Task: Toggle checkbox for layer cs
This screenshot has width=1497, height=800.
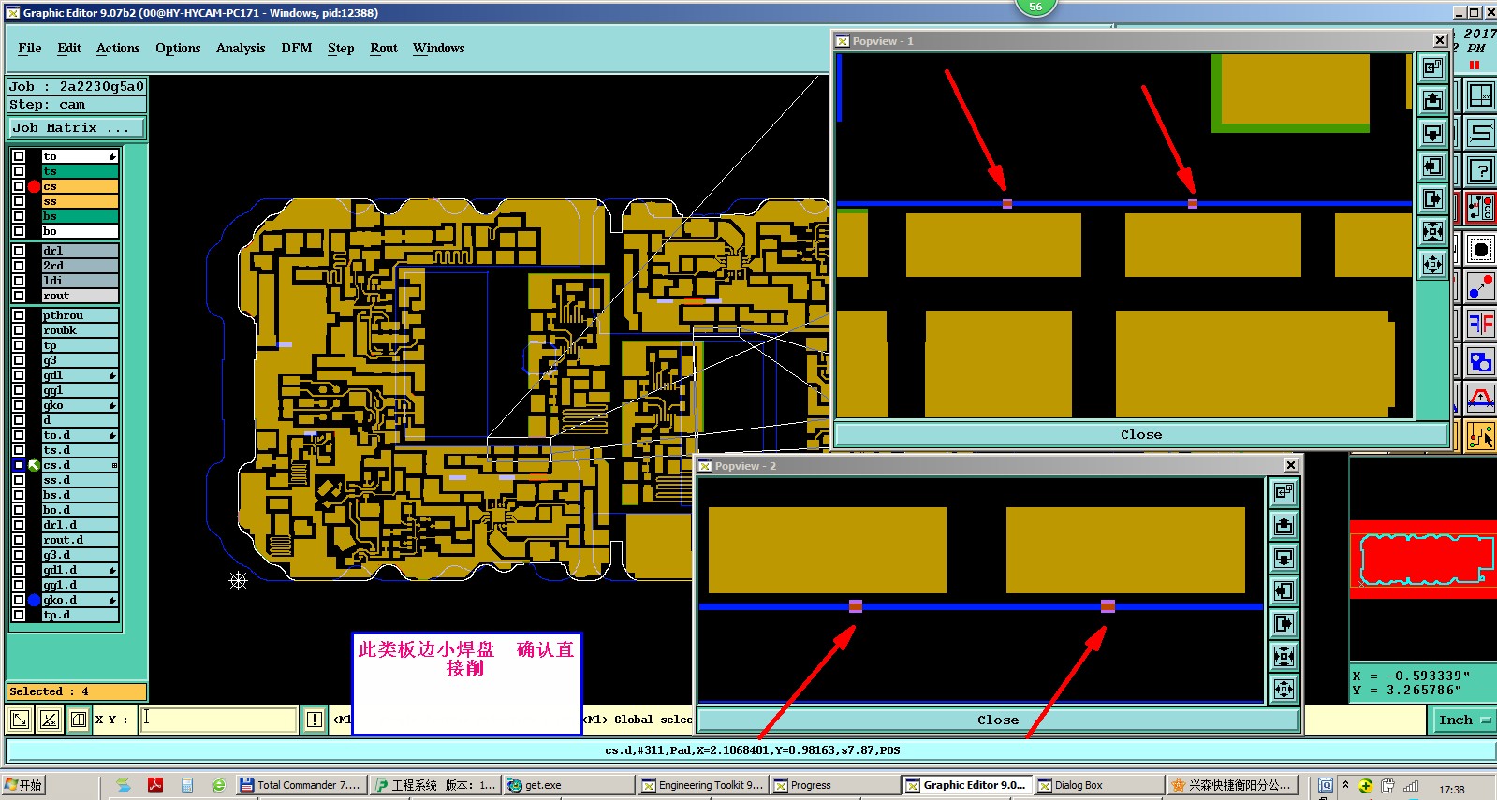Action: click(19, 186)
